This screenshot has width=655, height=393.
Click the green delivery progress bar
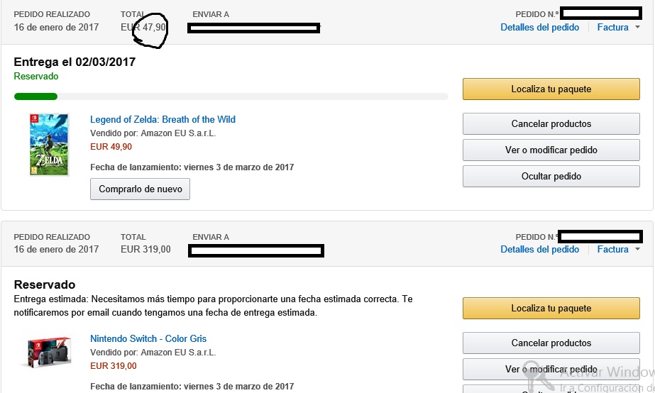click(35, 96)
